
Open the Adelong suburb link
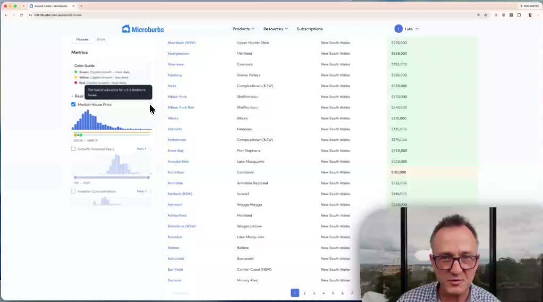pos(174,75)
